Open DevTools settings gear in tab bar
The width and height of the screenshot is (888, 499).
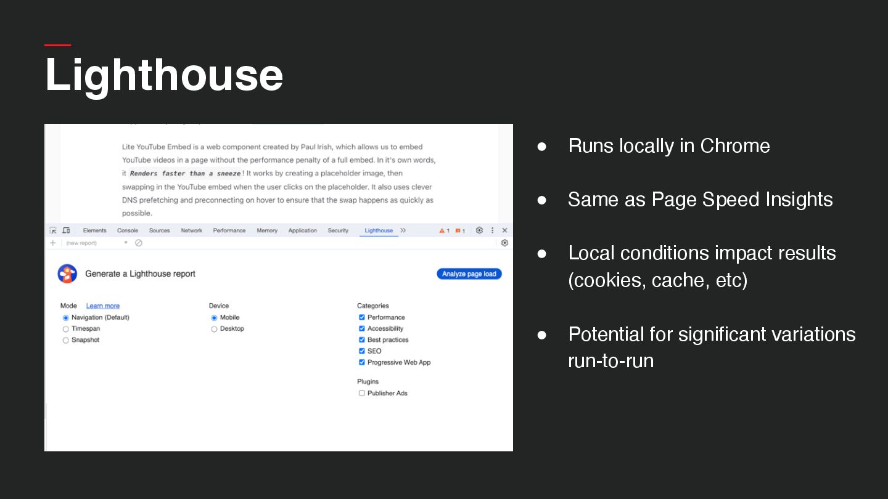click(x=479, y=230)
